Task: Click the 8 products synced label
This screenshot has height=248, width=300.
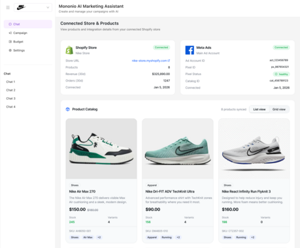Action: tap(233, 109)
